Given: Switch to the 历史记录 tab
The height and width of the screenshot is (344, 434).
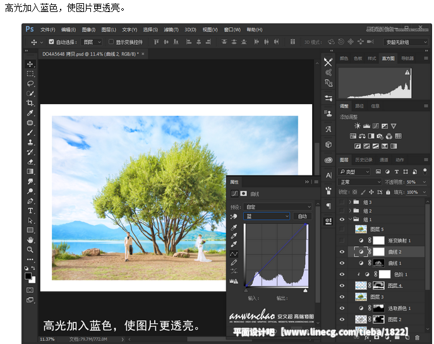Looking at the screenshot, I should [x=364, y=160].
